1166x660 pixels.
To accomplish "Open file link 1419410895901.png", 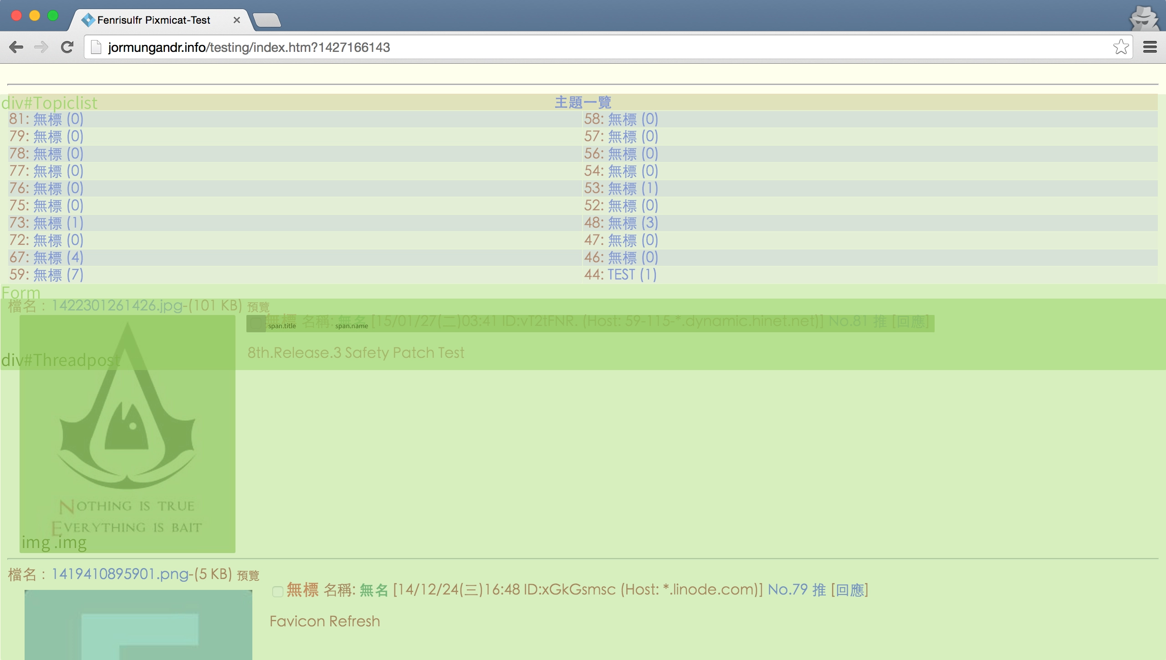I will 120,574.
